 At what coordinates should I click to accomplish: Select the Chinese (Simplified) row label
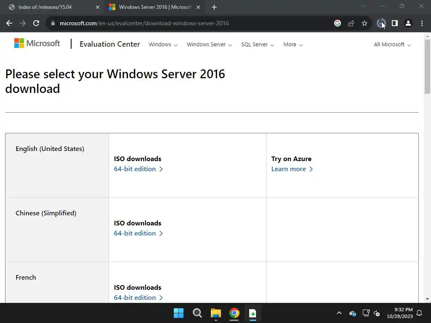tap(46, 213)
